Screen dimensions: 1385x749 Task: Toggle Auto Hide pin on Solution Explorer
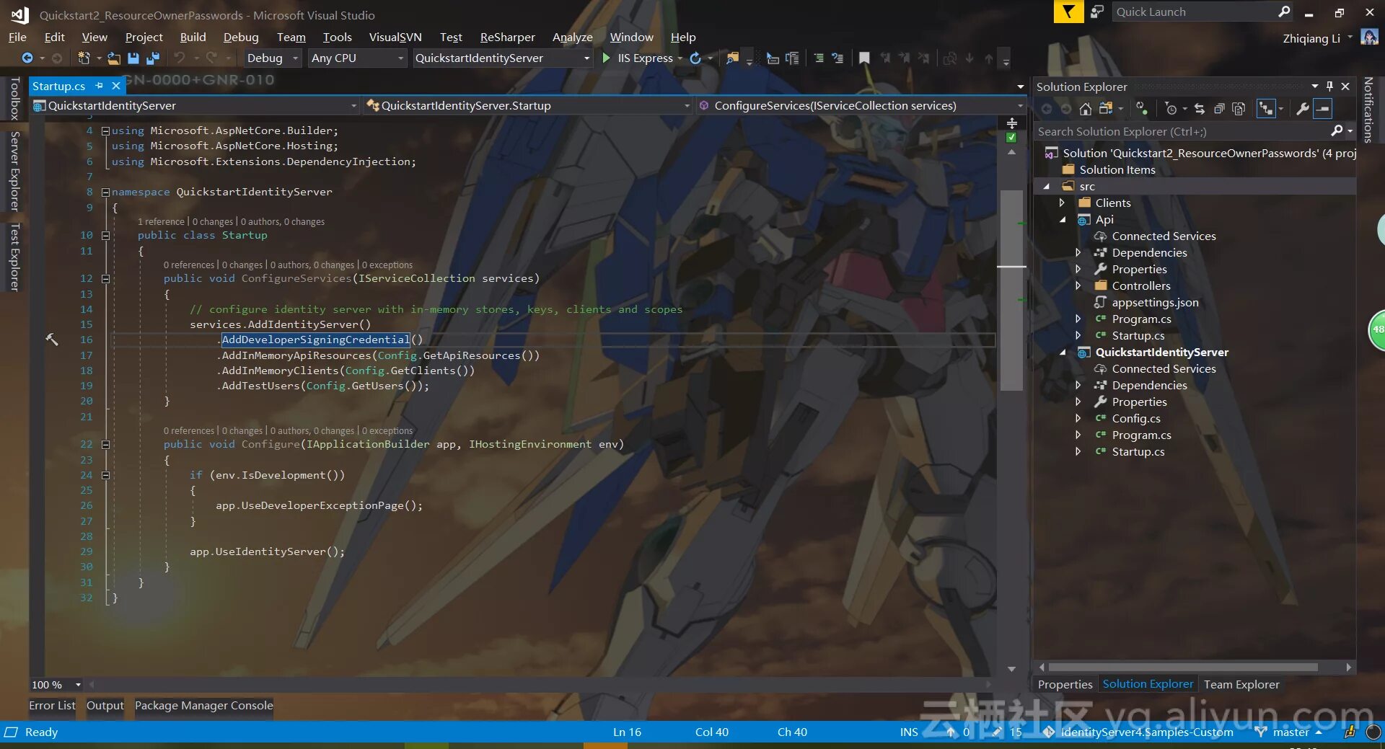pos(1330,87)
